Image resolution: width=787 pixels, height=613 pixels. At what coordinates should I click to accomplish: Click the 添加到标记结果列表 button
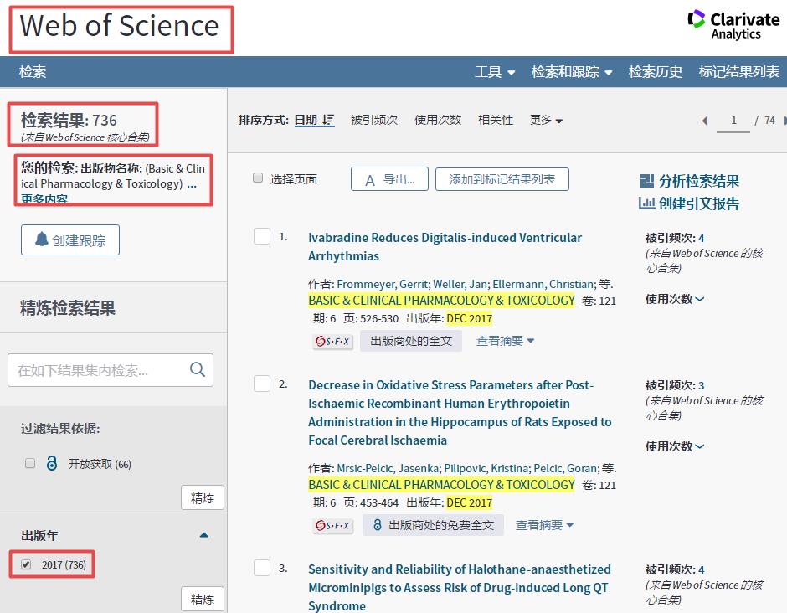[x=502, y=179]
